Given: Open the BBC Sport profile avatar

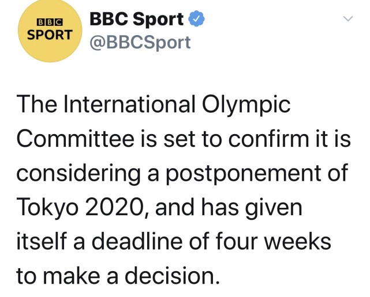Looking at the screenshot, I should click(48, 31).
